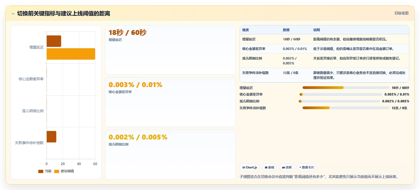Click the 目标差距 label in the header

pos(401,13)
